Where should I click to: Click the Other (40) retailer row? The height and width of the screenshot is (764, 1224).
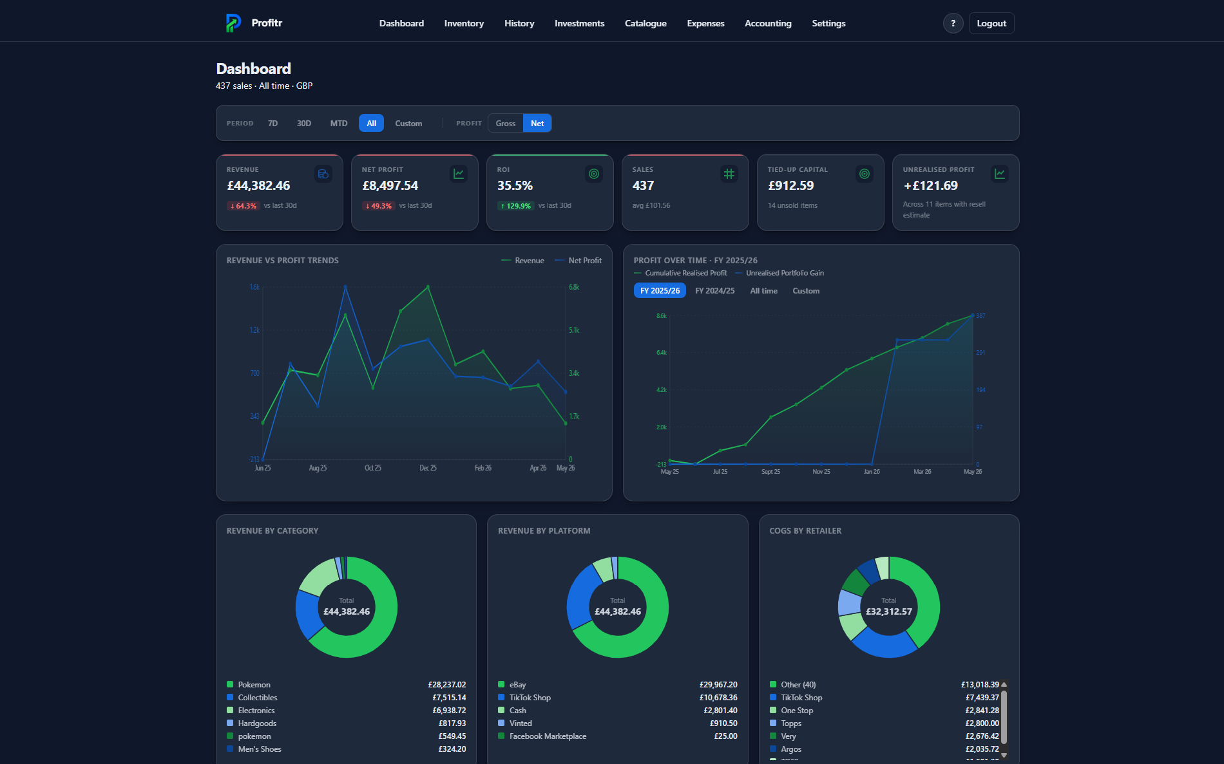(x=884, y=684)
